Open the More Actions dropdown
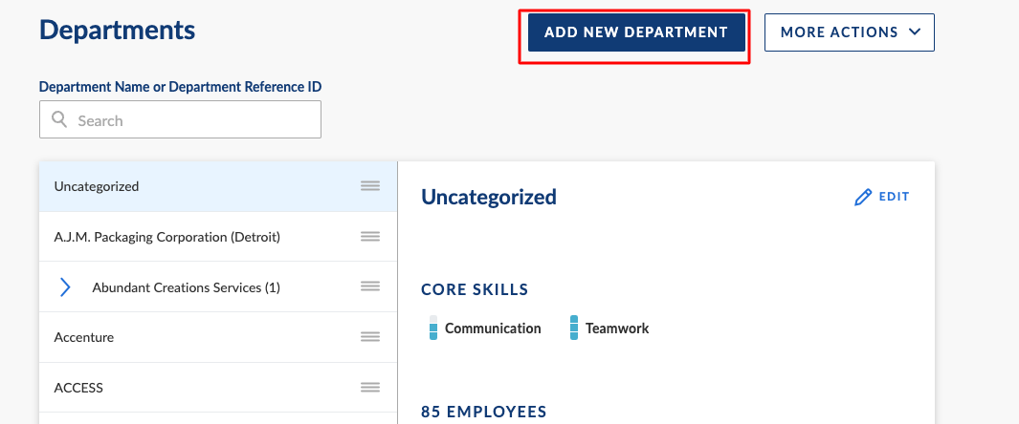 click(850, 32)
